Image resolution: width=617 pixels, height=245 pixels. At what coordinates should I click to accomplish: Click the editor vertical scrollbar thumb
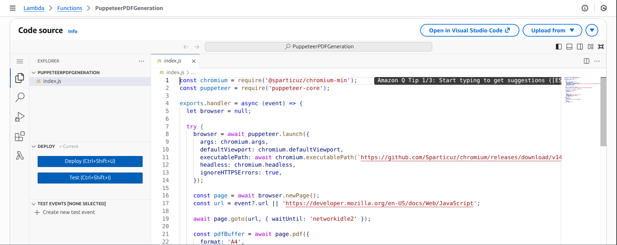[x=603, y=112]
